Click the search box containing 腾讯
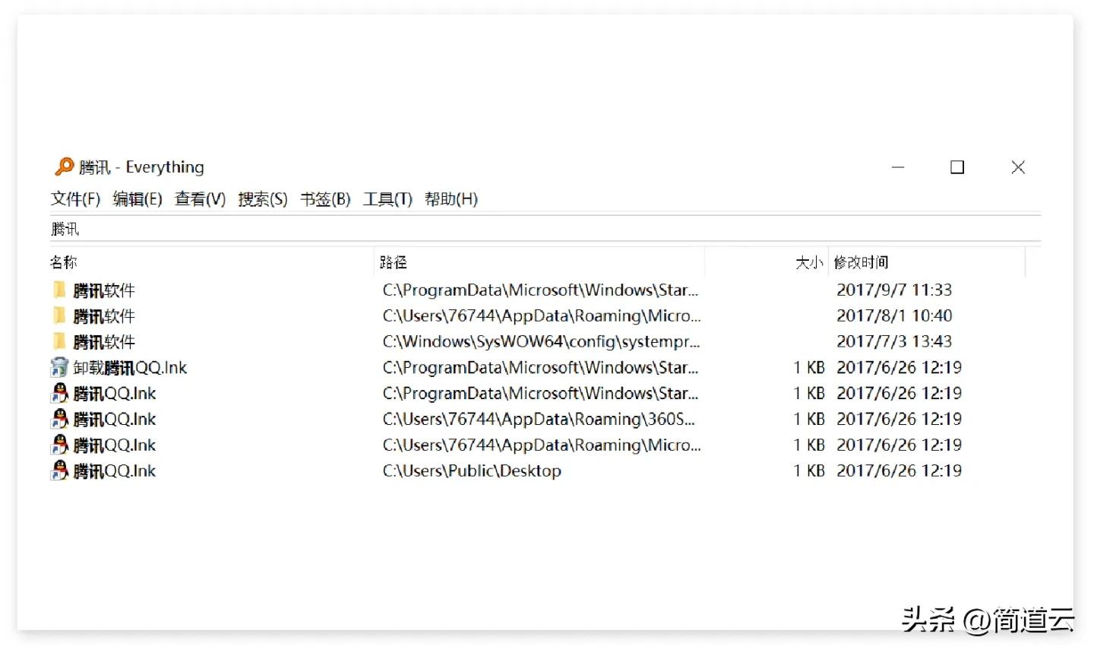This screenshot has width=1094, height=653. click(x=545, y=229)
